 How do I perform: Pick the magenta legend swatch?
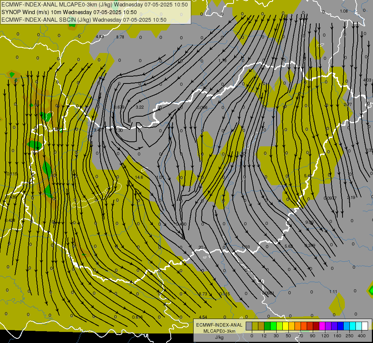(x=322, y=326)
